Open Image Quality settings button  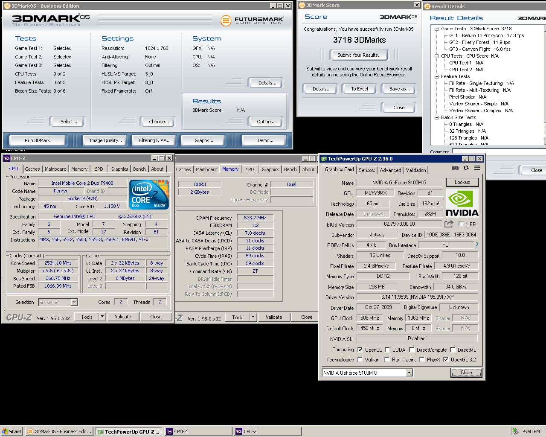click(x=105, y=140)
